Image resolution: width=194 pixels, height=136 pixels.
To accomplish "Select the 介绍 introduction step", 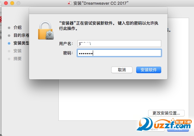I will coord(17,27).
